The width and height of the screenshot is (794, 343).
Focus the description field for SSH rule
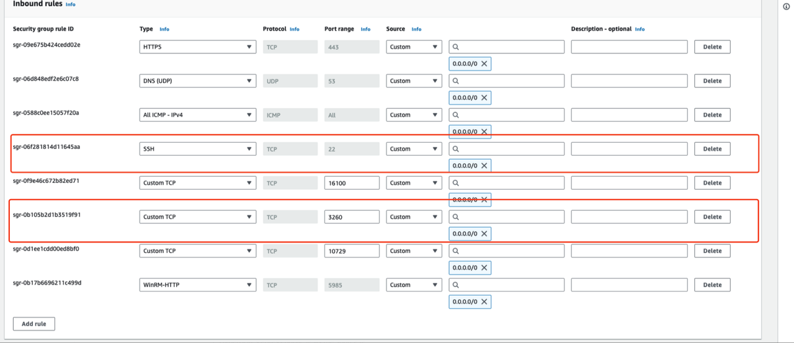point(630,149)
